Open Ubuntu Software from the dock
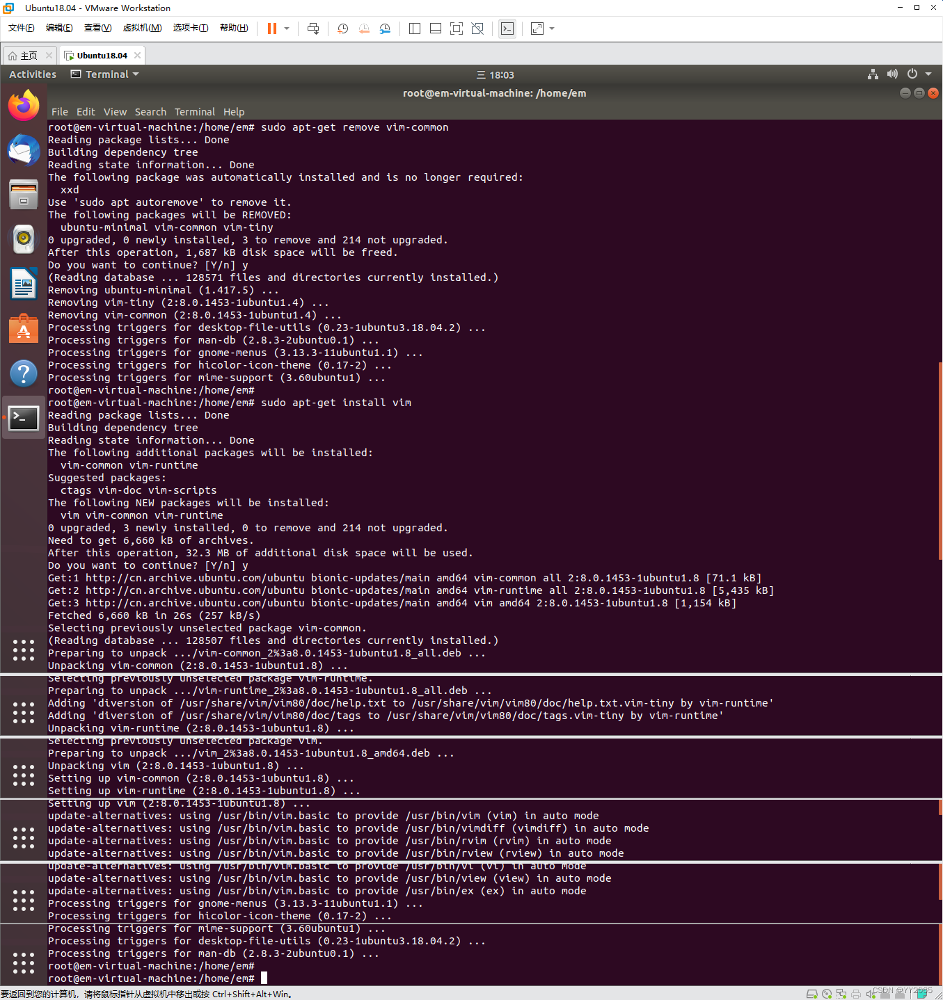 [24, 328]
